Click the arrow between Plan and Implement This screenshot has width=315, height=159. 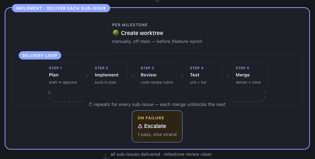point(87,75)
